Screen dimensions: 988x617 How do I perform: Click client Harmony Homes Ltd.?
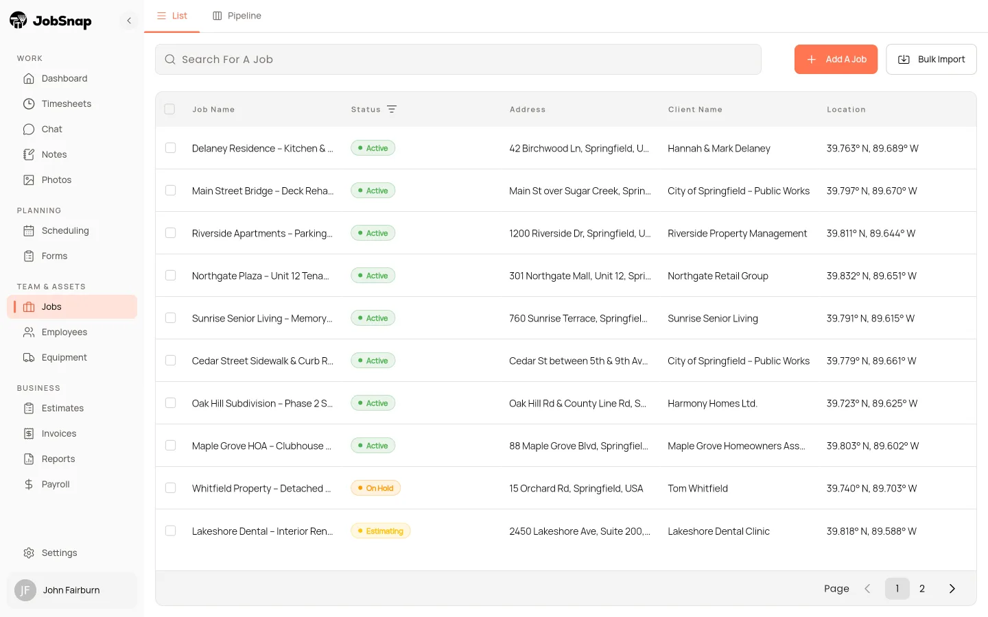[x=712, y=403]
